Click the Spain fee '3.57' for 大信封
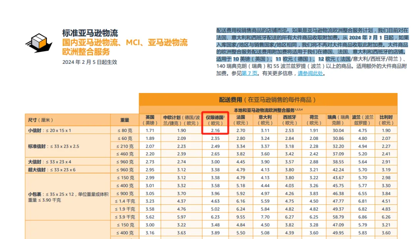Image resolution: width=416 pixels, height=239 pixels. pyautogui.click(x=289, y=162)
